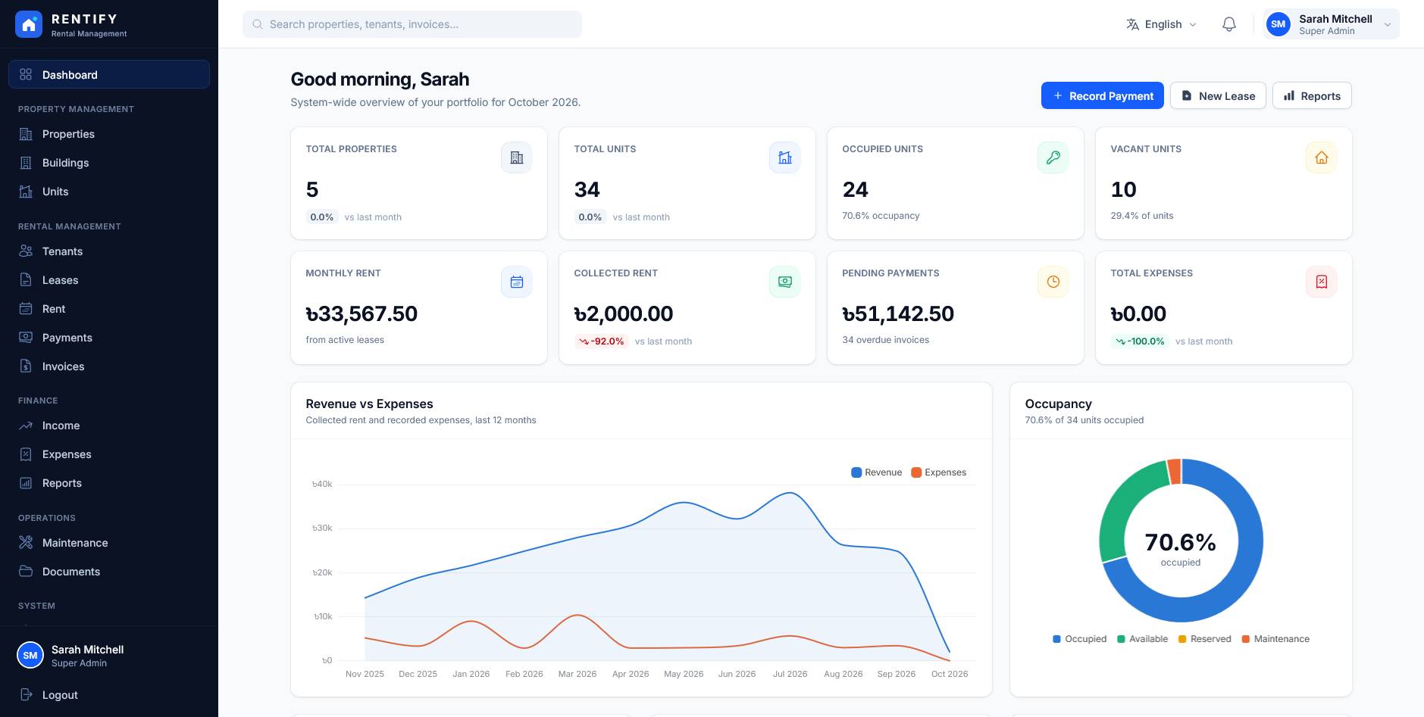Click the notification bell icon
This screenshot has width=1424, height=717.
(1228, 24)
